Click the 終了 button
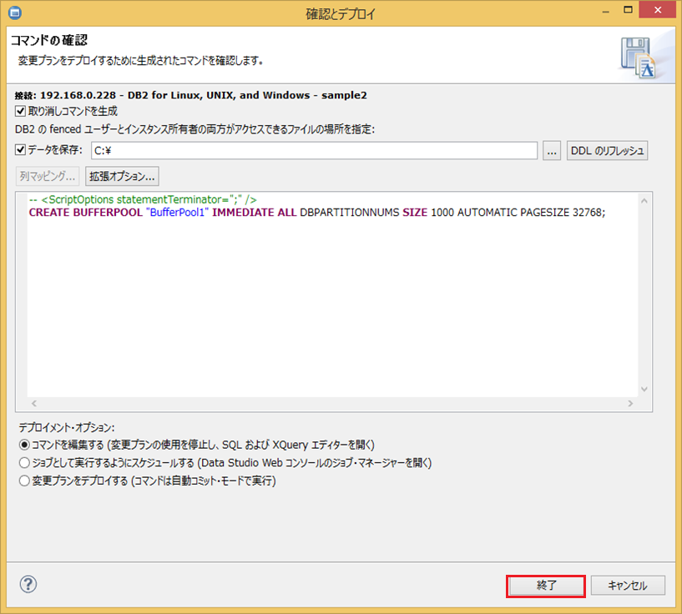Screen dimensions: 682x614 point(546,586)
